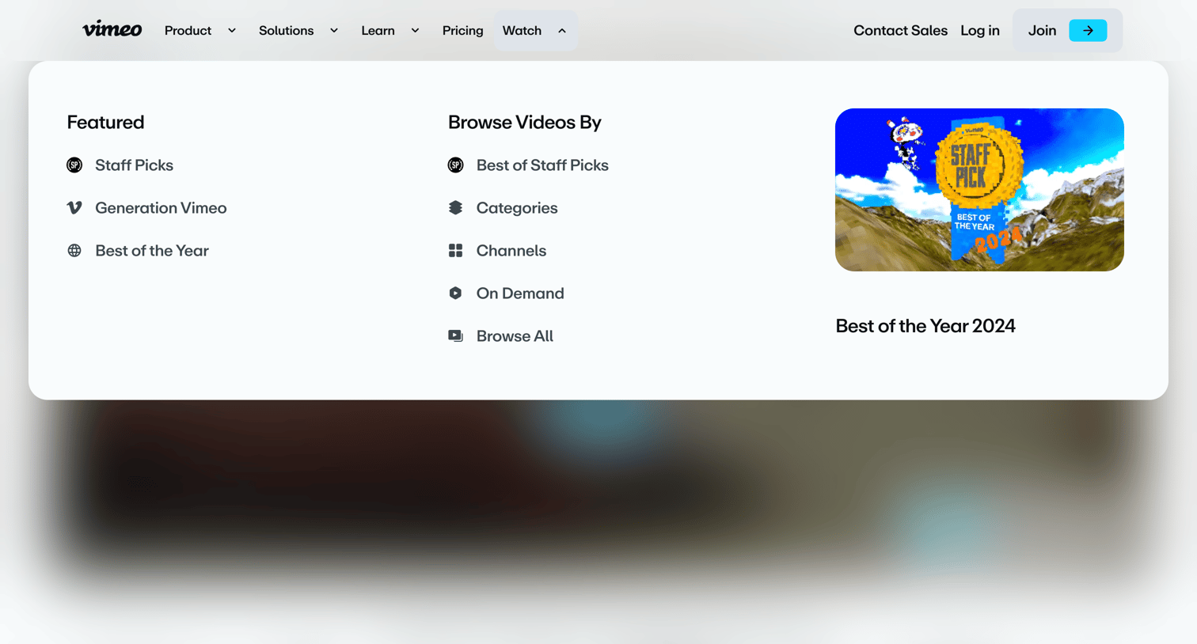Click the Staff Pick 2024 thumbnail image

(x=979, y=190)
